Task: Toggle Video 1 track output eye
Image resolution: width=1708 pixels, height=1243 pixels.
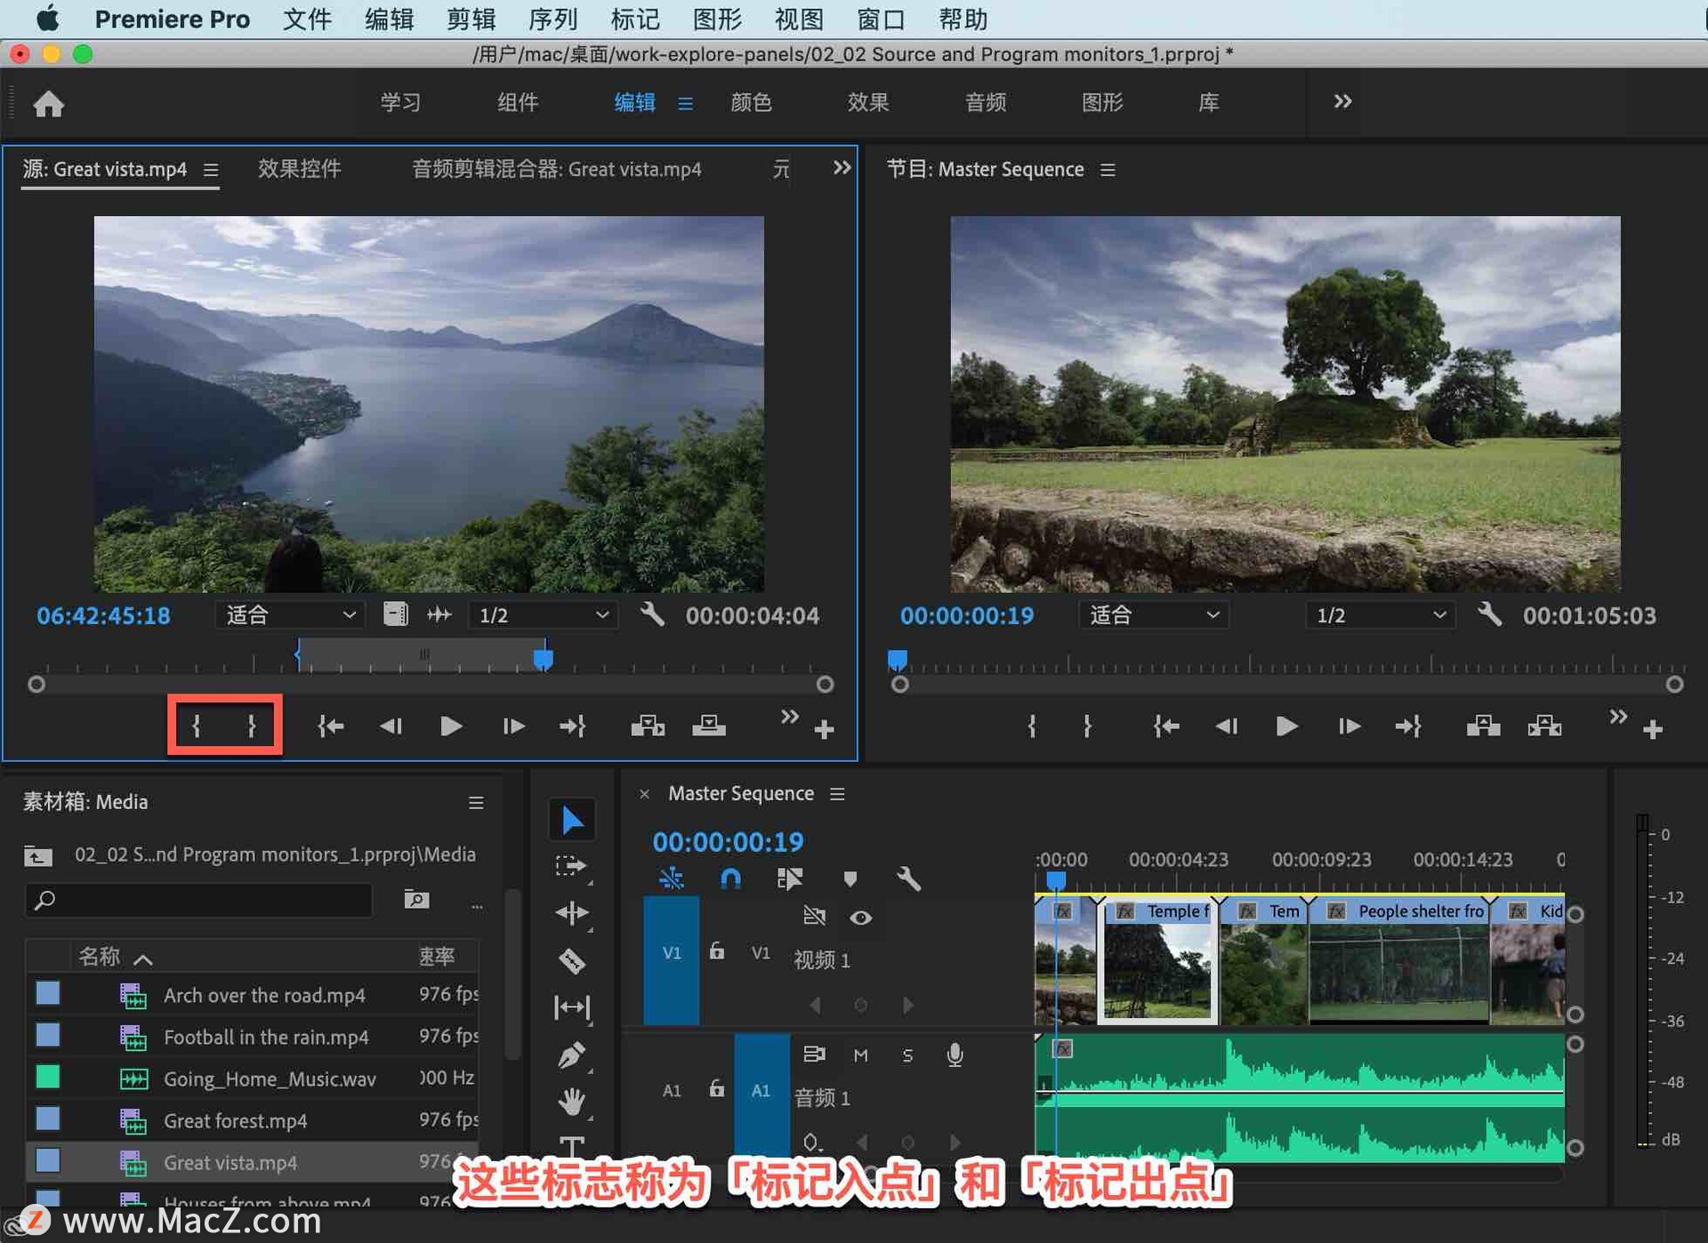Action: pos(860,918)
